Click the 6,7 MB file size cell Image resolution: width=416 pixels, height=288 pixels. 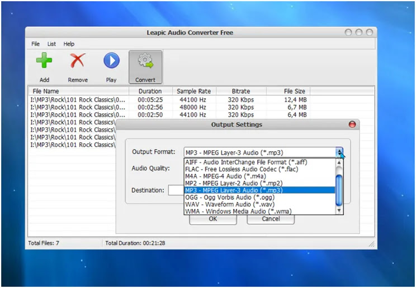(297, 107)
